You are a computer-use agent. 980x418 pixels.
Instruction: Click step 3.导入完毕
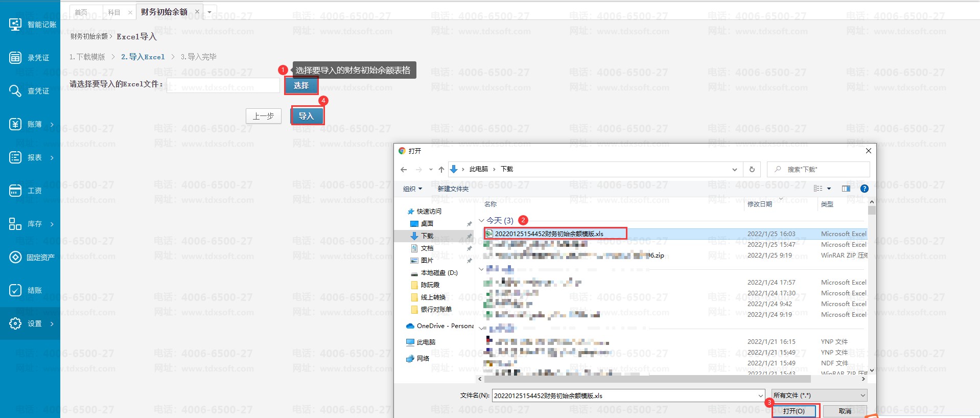pyautogui.click(x=199, y=57)
